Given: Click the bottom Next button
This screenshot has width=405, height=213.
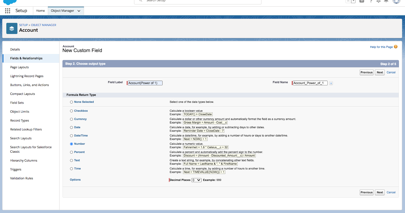Looking at the screenshot, I should (x=380, y=192).
